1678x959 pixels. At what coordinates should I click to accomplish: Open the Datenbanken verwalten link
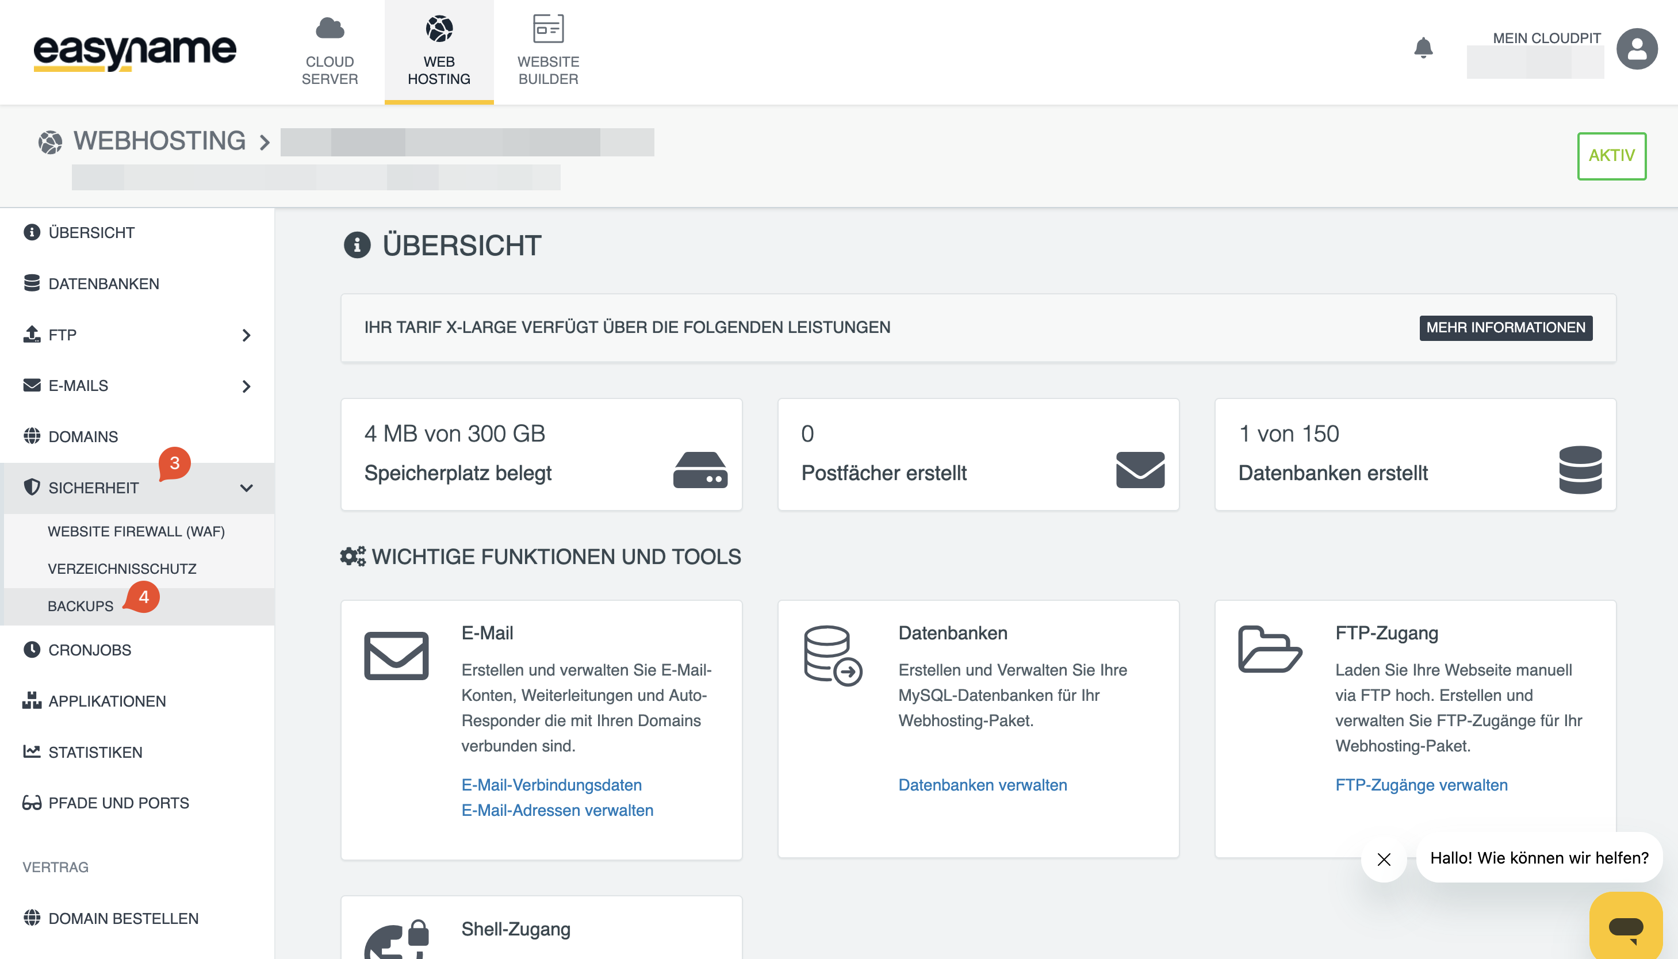(982, 784)
